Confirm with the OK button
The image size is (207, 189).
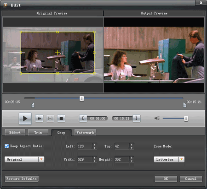point(166,178)
